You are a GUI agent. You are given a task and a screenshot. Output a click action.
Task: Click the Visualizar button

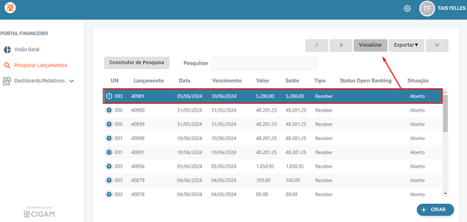point(370,46)
